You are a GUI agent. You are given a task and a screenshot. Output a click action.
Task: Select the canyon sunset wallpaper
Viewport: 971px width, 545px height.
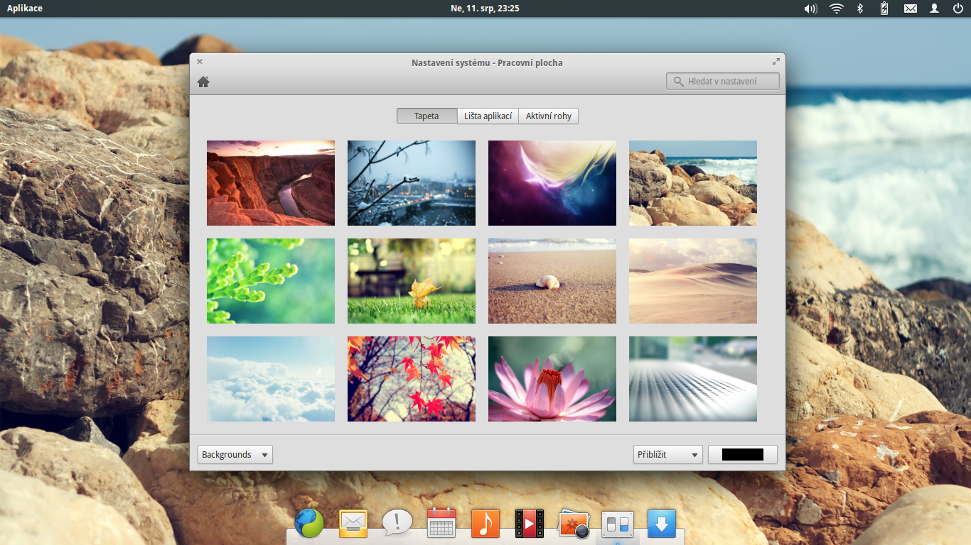pyautogui.click(x=270, y=182)
